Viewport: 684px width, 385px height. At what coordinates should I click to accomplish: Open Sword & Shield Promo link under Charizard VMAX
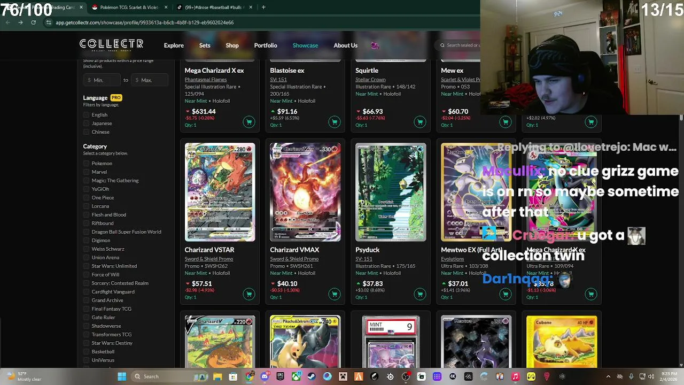coord(294,259)
